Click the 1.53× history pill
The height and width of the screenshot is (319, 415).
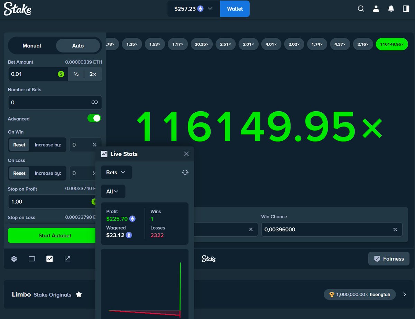(x=155, y=44)
